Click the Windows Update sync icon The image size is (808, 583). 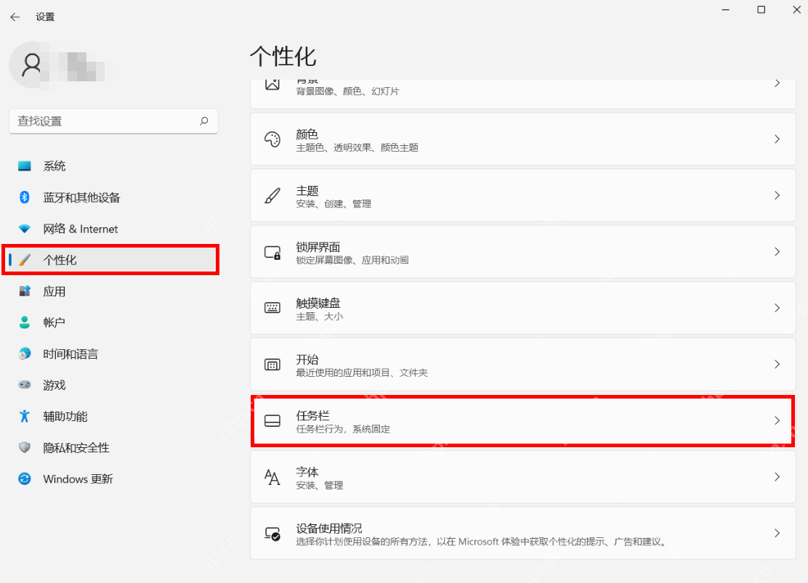point(24,479)
